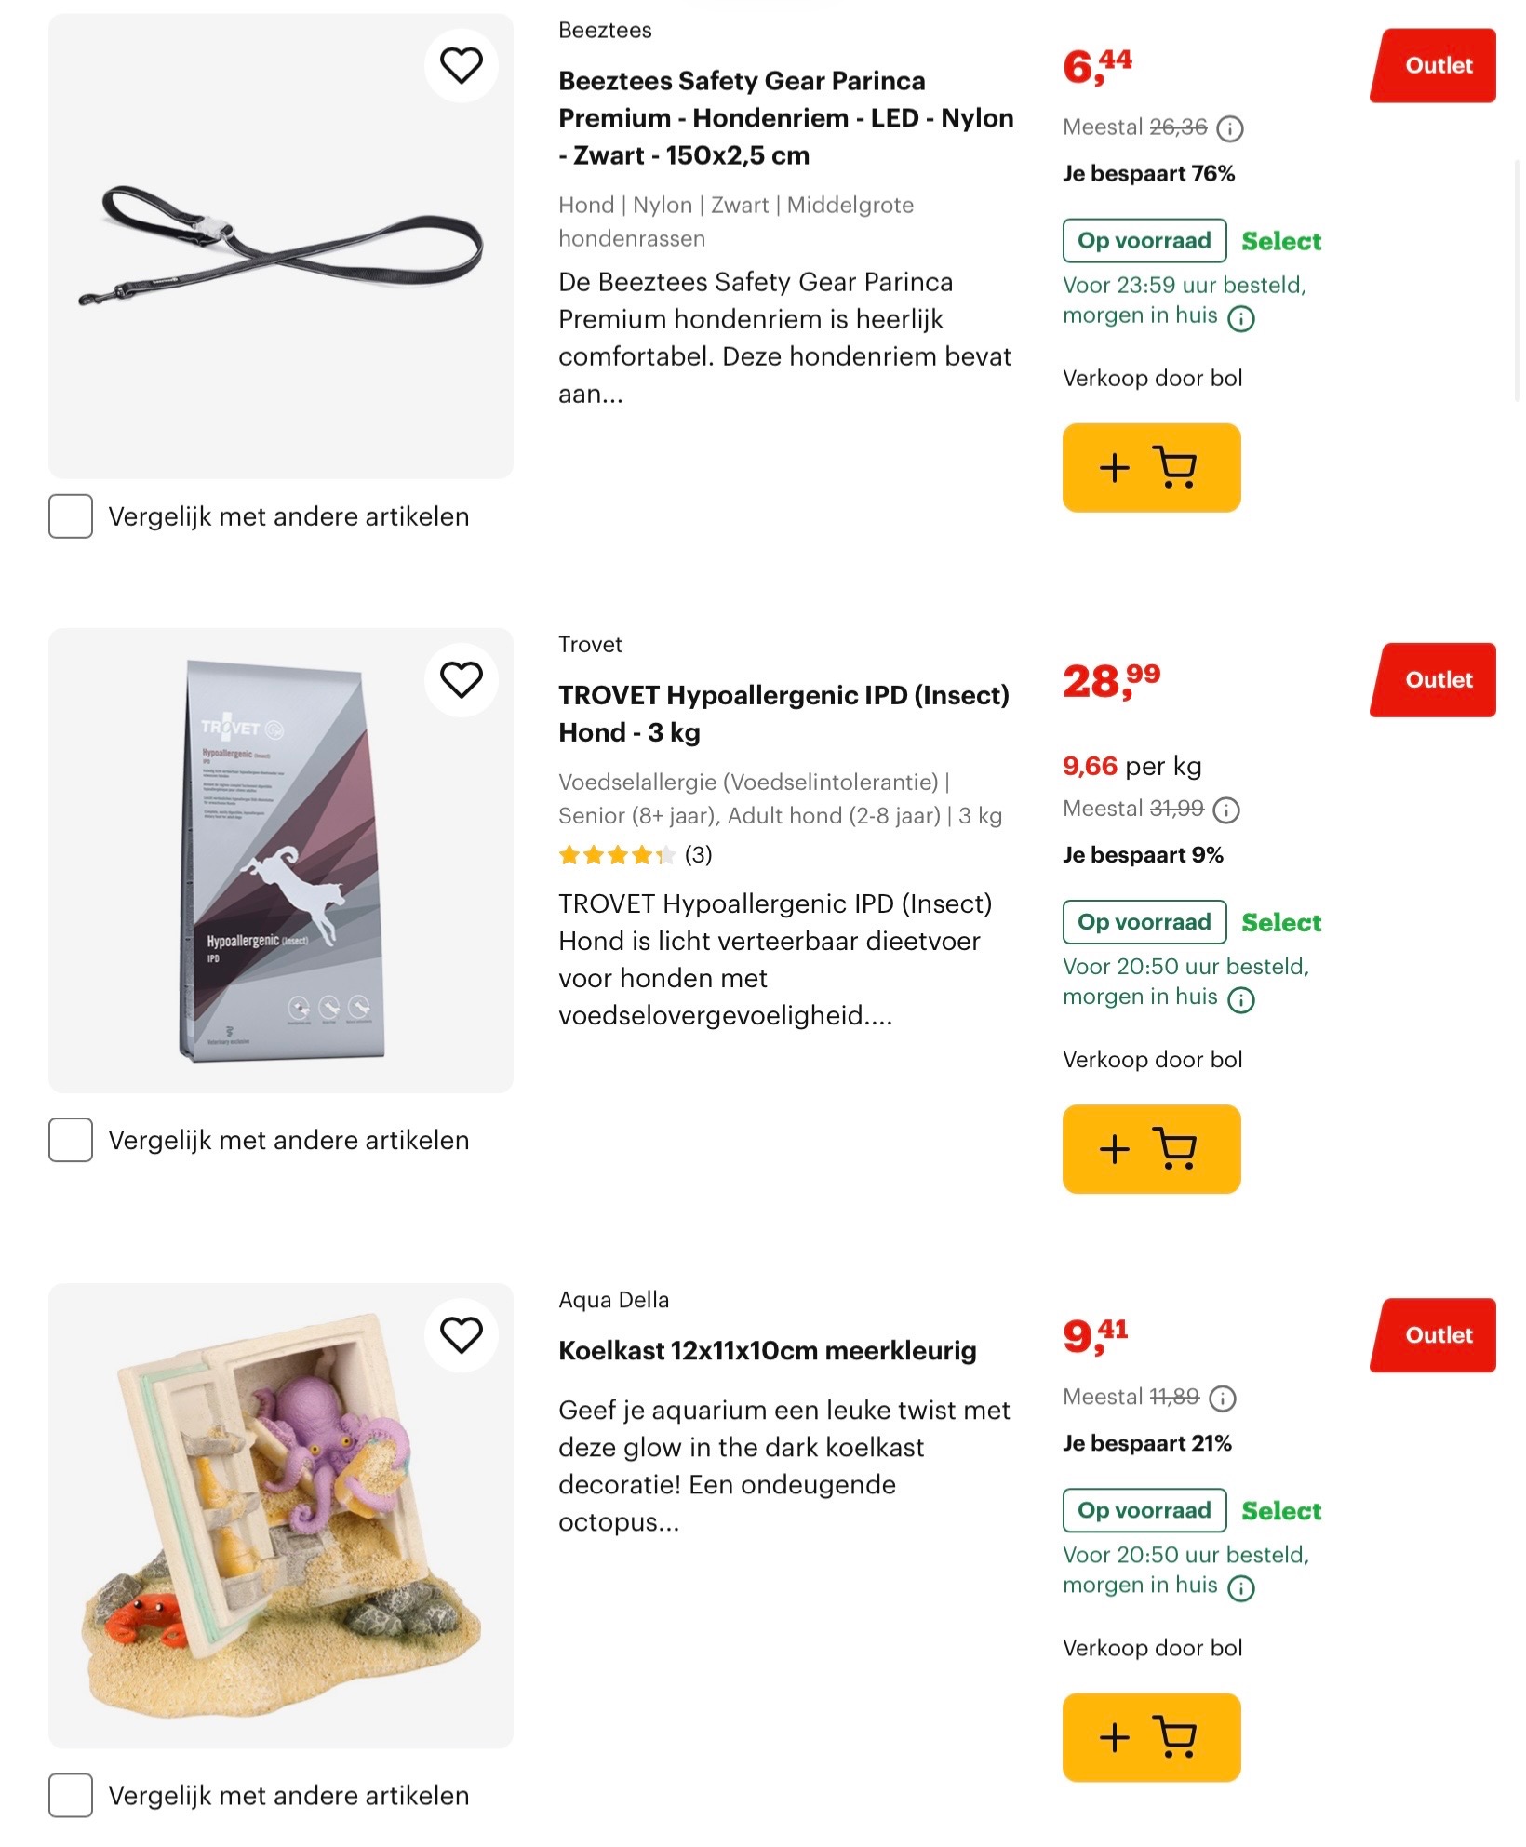The width and height of the screenshot is (1526, 1847).
Task: Open Koelkast 12x11x10cm meerkleurig title
Action: click(767, 1350)
